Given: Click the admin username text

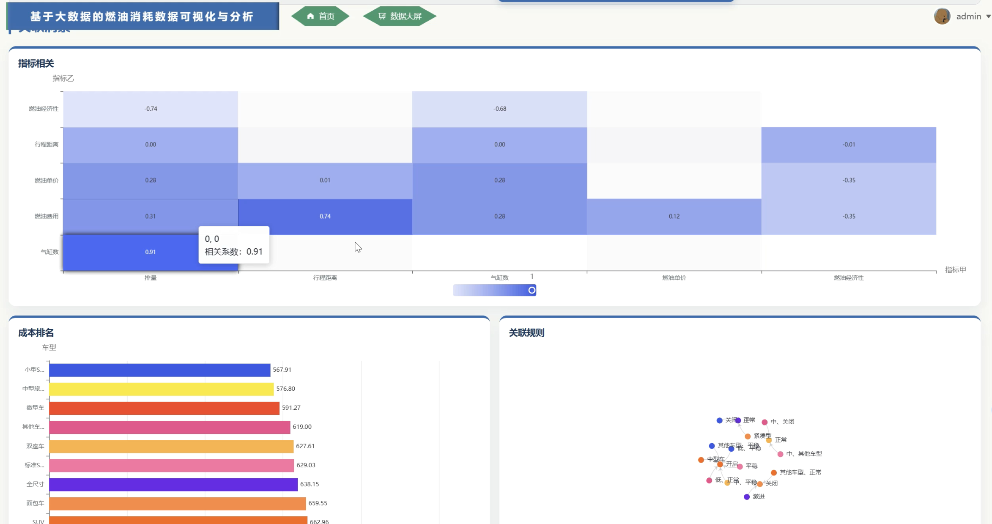Looking at the screenshot, I should tap(968, 16).
